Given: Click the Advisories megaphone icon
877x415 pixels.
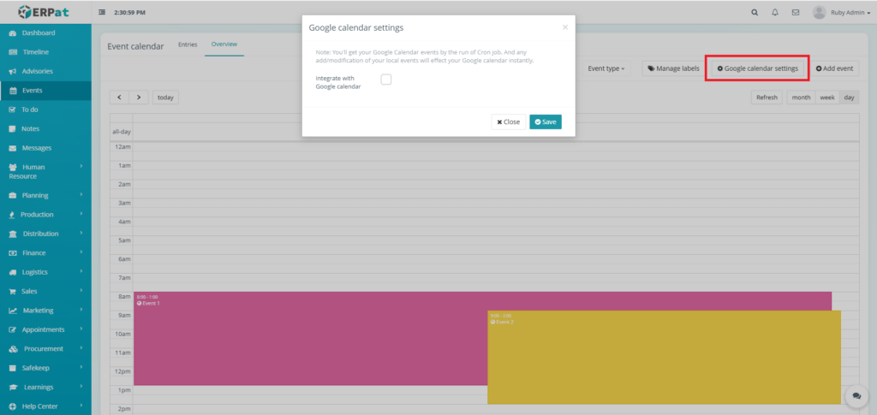Looking at the screenshot, I should click(x=13, y=72).
